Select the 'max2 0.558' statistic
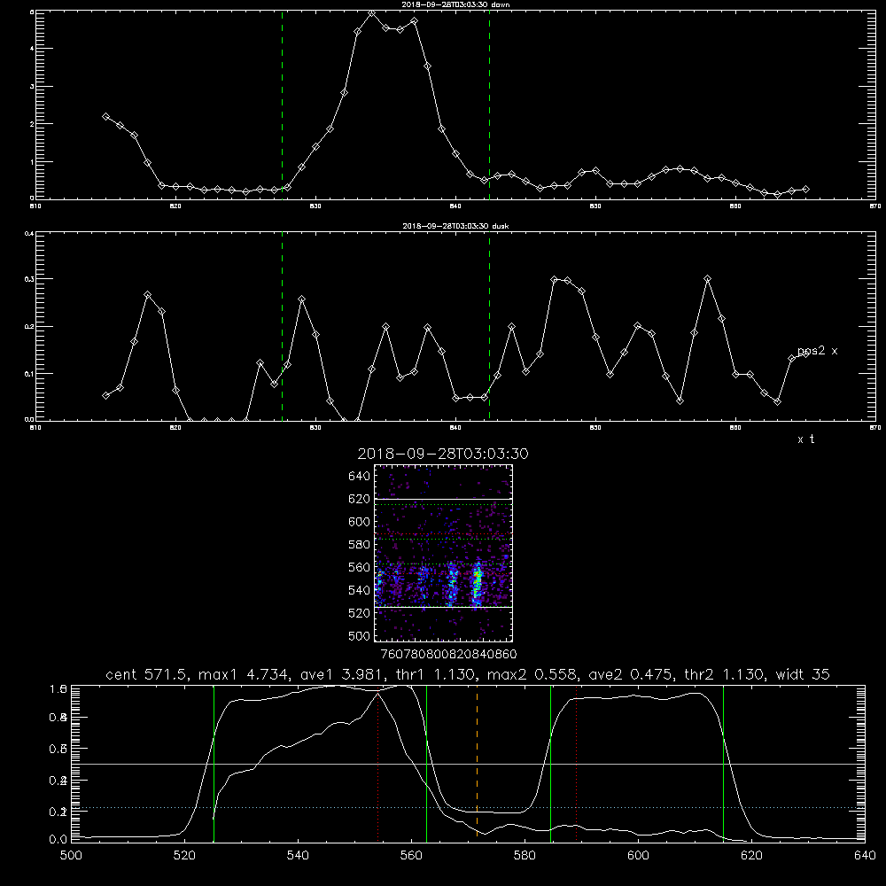The height and width of the screenshot is (886, 886). click(x=532, y=674)
